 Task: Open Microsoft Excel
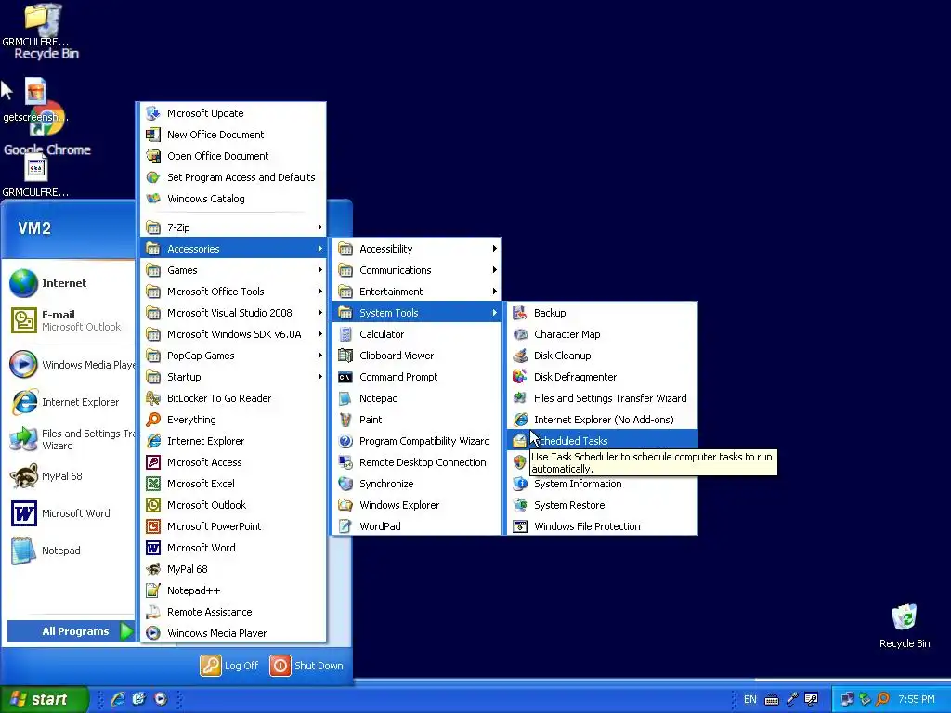click(x=233, y=483)
